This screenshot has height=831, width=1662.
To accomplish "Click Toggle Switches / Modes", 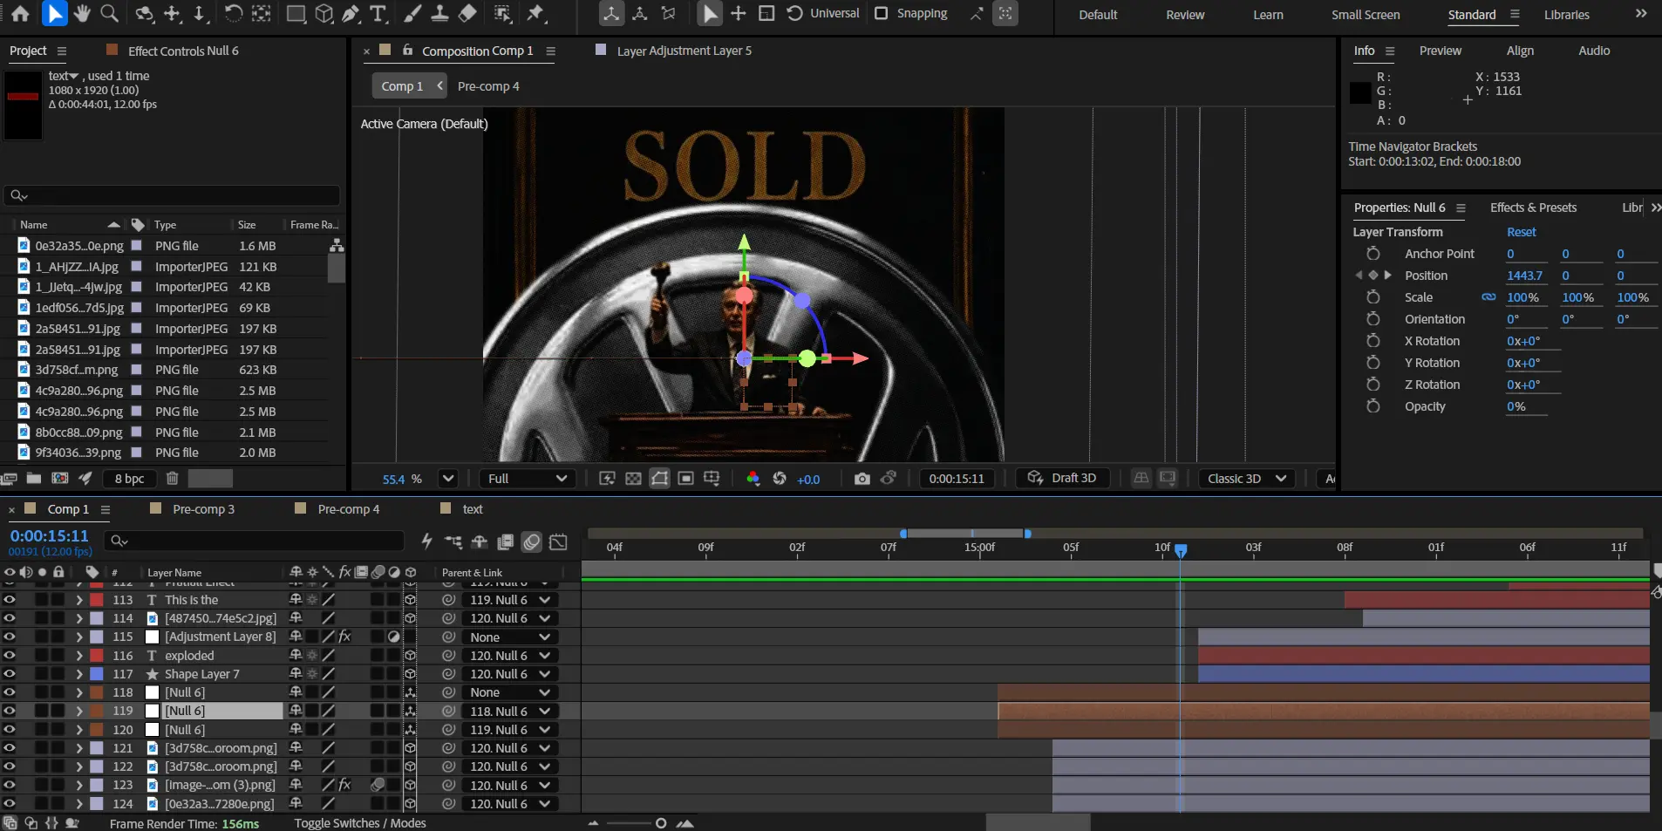I will click(x=360, y=823).
